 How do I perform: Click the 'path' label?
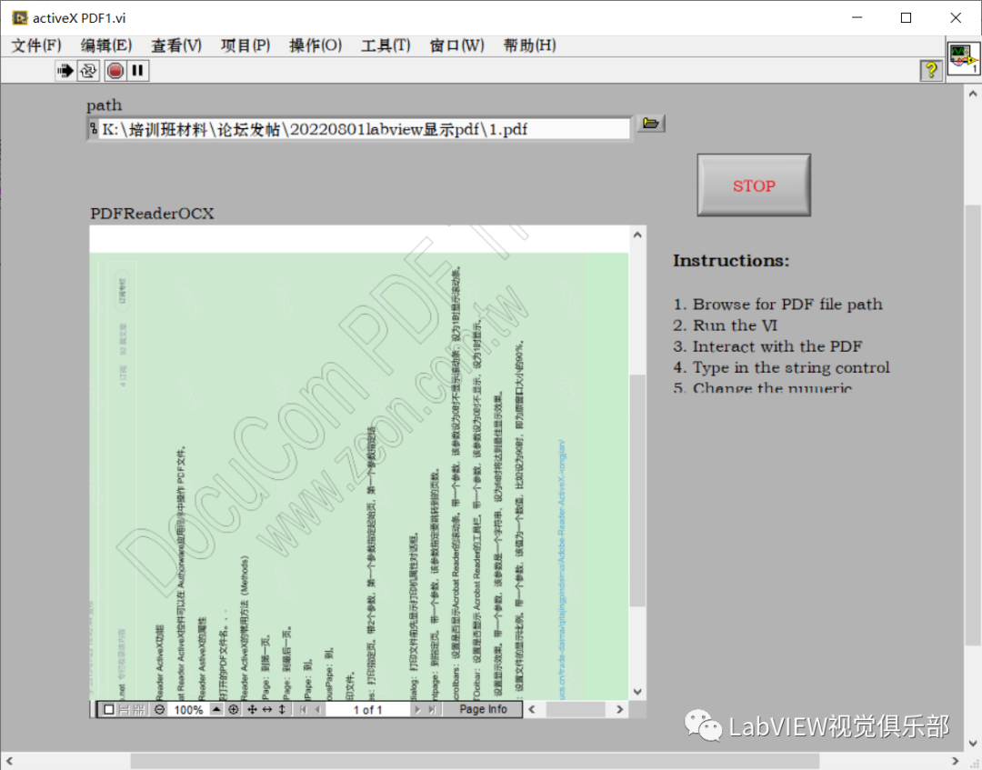tap(104, 105)
